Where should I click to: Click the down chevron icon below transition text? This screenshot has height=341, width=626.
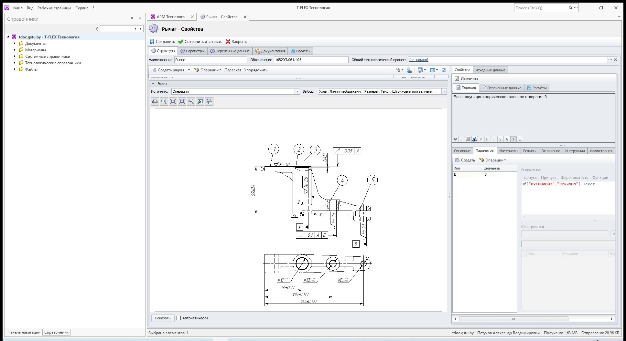pyautogui.click(x=455, y=139)
